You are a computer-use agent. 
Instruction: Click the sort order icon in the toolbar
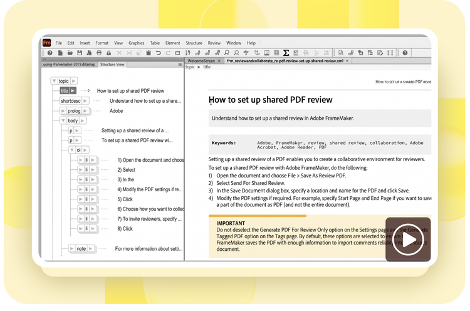187,53
